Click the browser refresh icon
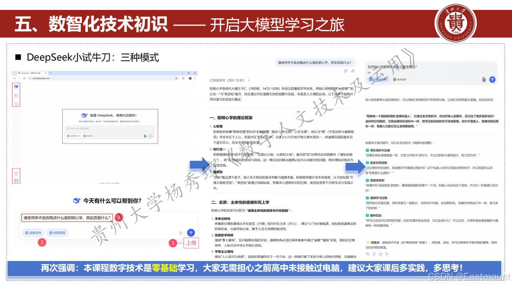Screen dimensions: 512x286 (x=24, y=78)
